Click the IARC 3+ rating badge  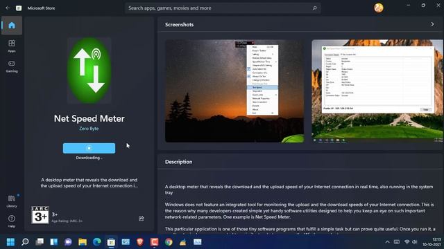(40, 215)
